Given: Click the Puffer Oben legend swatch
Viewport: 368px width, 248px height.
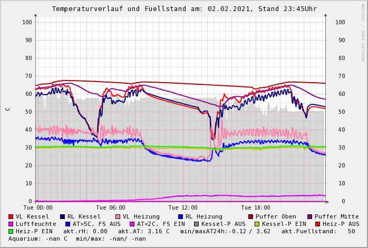Looking at the screenshot, I should tap(251, 216).
